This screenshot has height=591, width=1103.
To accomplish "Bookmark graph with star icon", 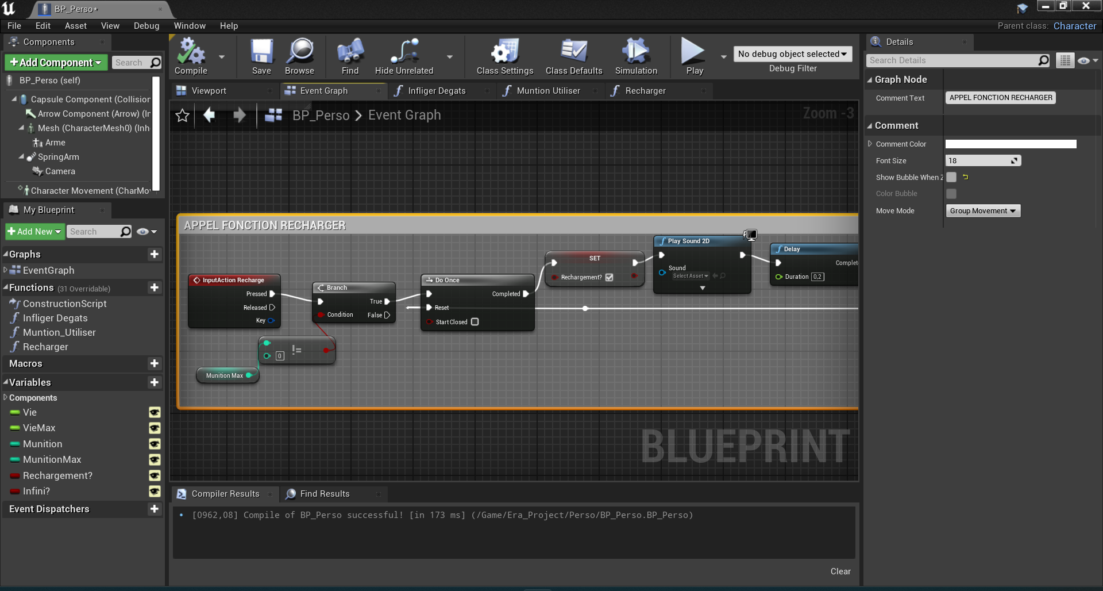I will click(183, 116).
